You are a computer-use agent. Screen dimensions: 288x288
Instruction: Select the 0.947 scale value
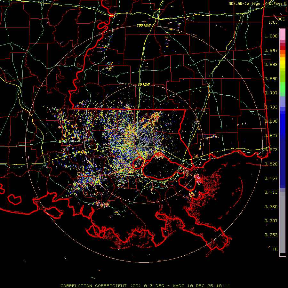pos(271,50)
